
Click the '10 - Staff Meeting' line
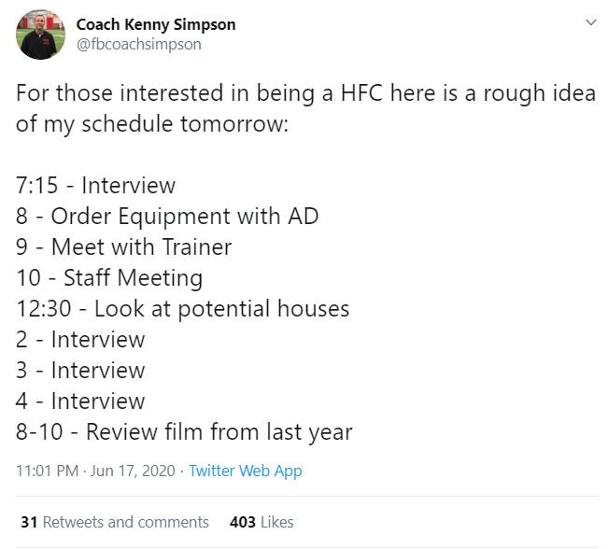(x=109, y=278)
